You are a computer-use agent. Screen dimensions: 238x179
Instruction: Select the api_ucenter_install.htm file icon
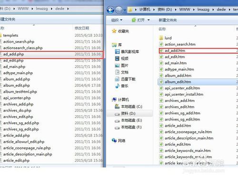click(161, 94)
